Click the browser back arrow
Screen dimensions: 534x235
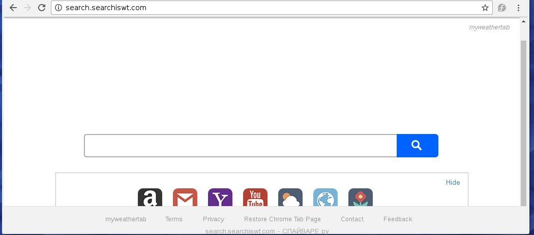click(13, 8)
